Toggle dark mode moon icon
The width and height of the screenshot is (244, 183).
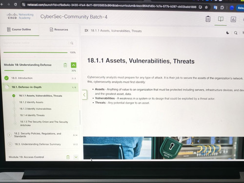(228, 33)
